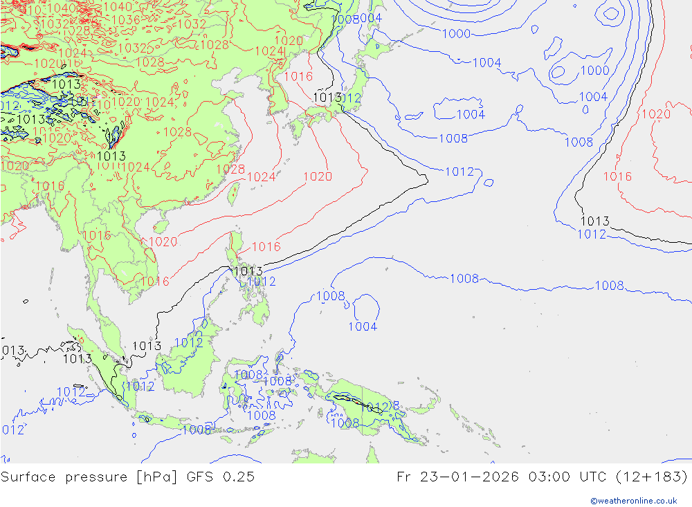692x507 pixels.
Task: Click the blue 1008 label near Sulawesi
Action: click(262, 415)
